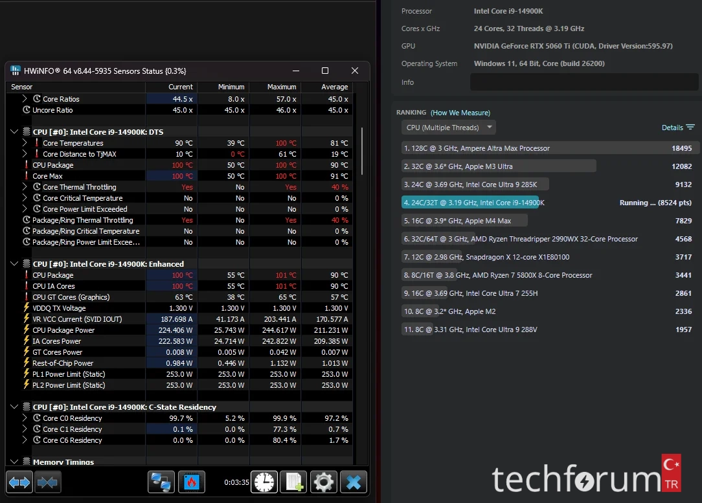Click the fan control flame icon
Image resolution: width=702 pixels, height=503 pixels.
[192, 482]
